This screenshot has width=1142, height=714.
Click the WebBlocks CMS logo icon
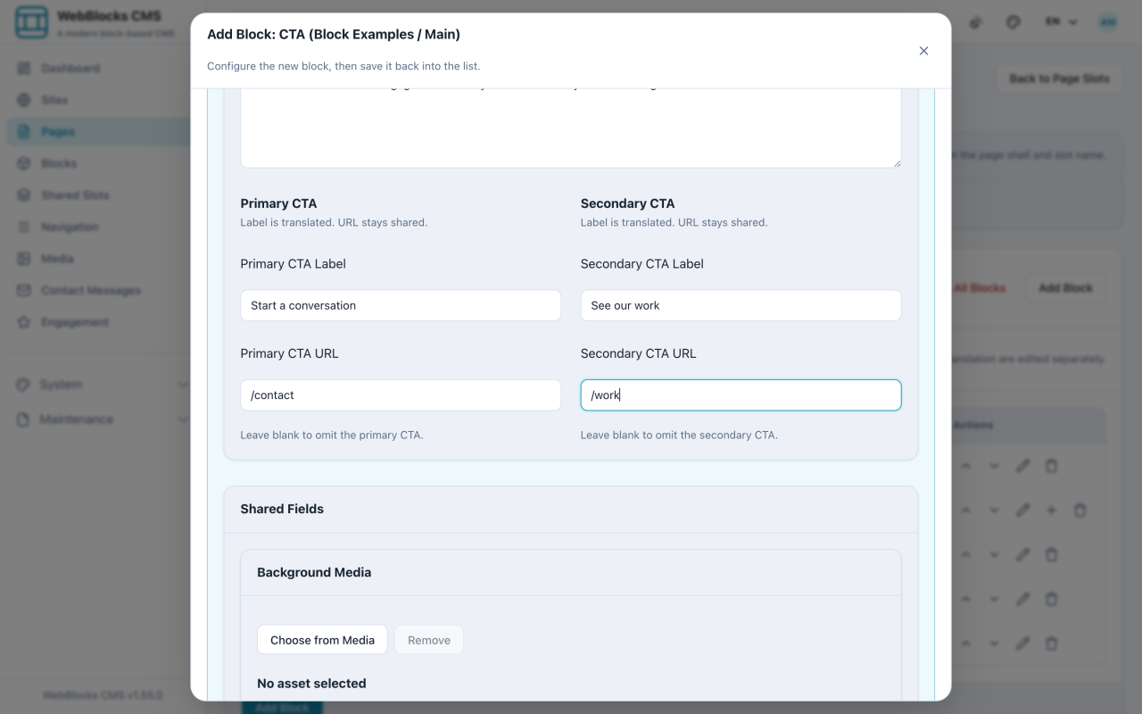click(x=32, y=23)
